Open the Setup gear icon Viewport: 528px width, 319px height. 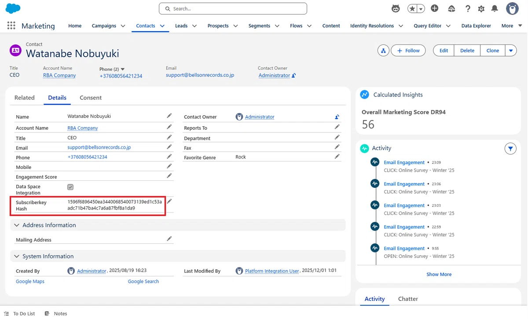coord(481,8)
